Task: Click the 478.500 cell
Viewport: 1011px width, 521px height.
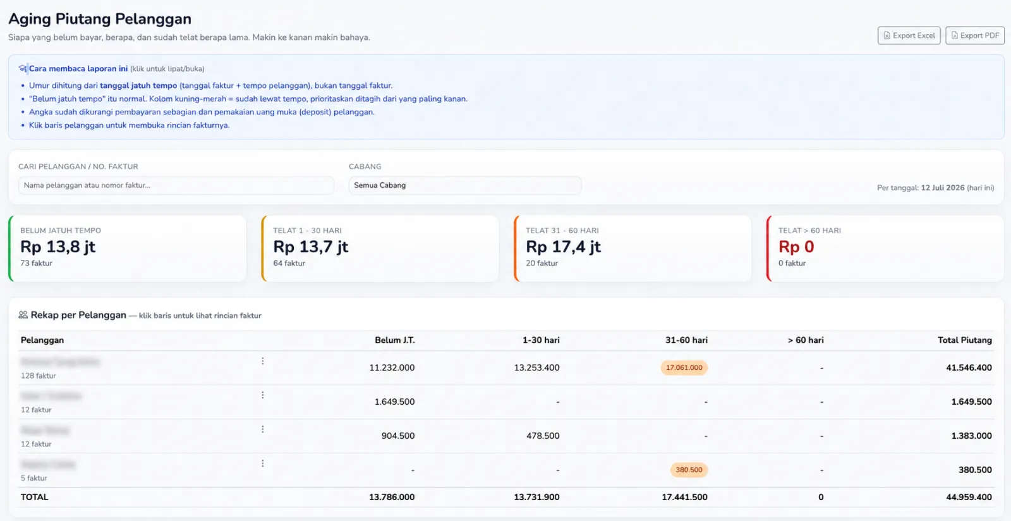Action: coord(543,436)
